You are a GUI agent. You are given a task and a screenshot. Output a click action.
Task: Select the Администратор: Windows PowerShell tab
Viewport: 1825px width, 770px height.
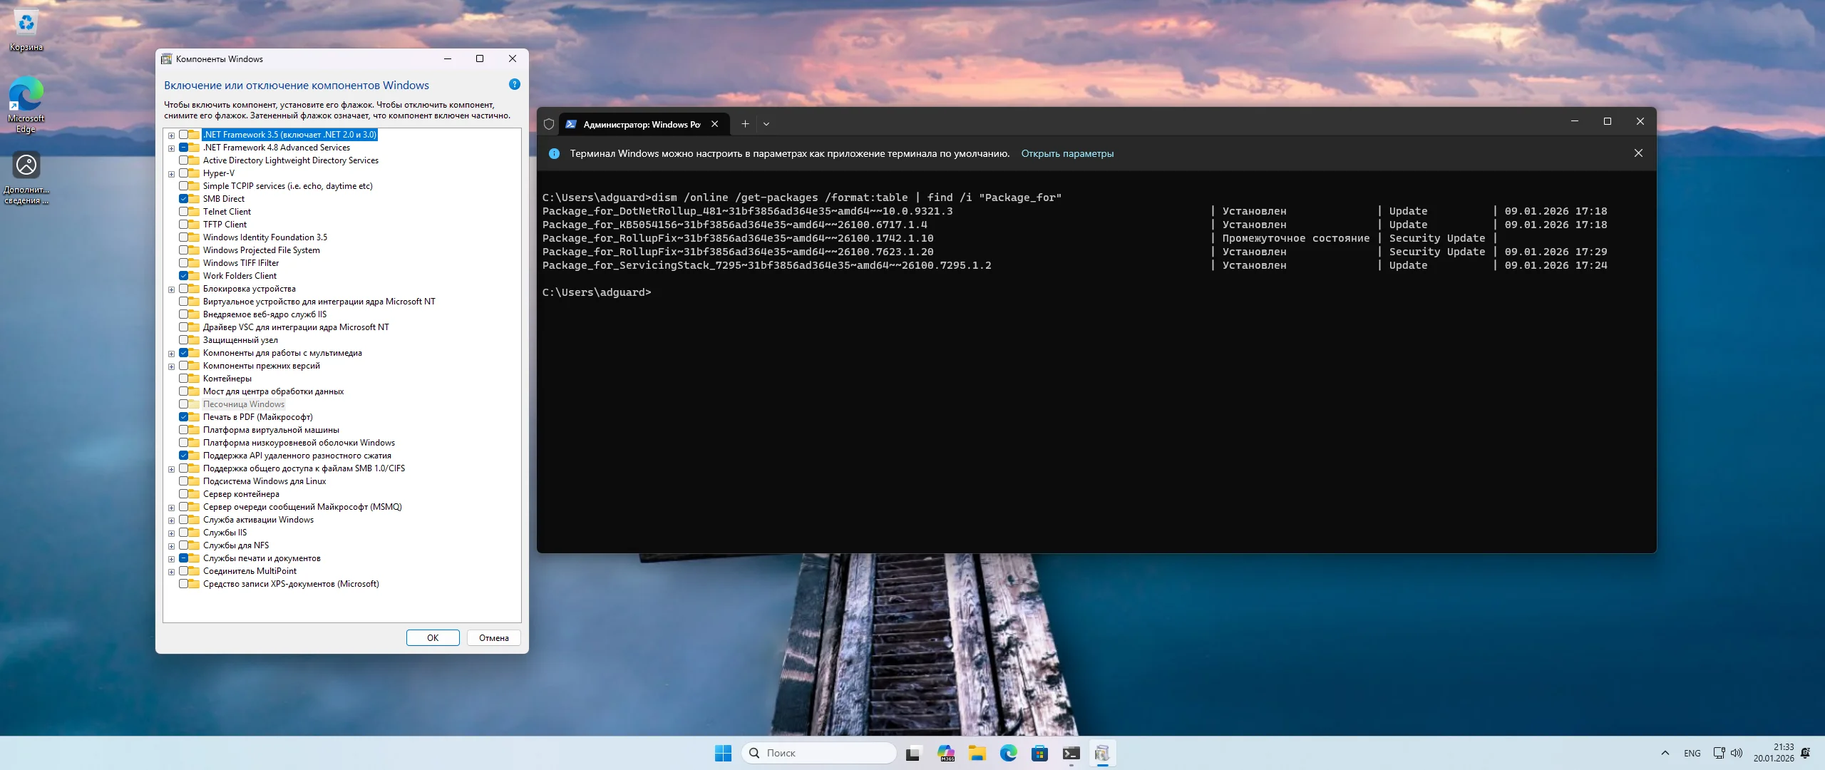tap(642, 124)
